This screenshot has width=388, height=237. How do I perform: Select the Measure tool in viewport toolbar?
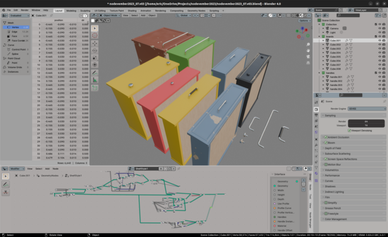coord(95,80)
